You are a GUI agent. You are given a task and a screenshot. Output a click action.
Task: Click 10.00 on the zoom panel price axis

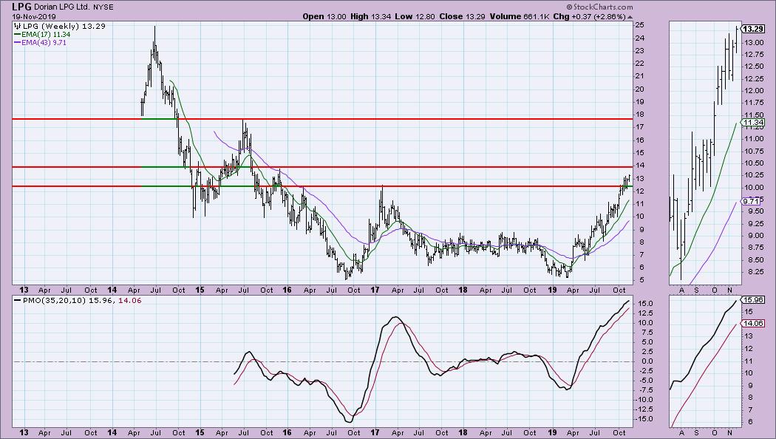coord(755,188)
